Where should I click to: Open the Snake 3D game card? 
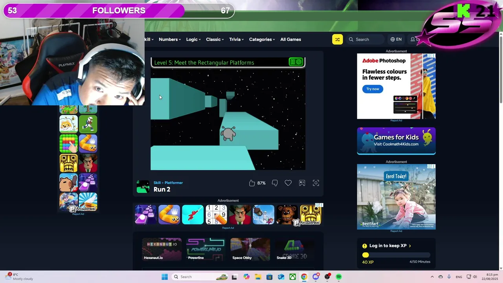click(x=295, y=249)
